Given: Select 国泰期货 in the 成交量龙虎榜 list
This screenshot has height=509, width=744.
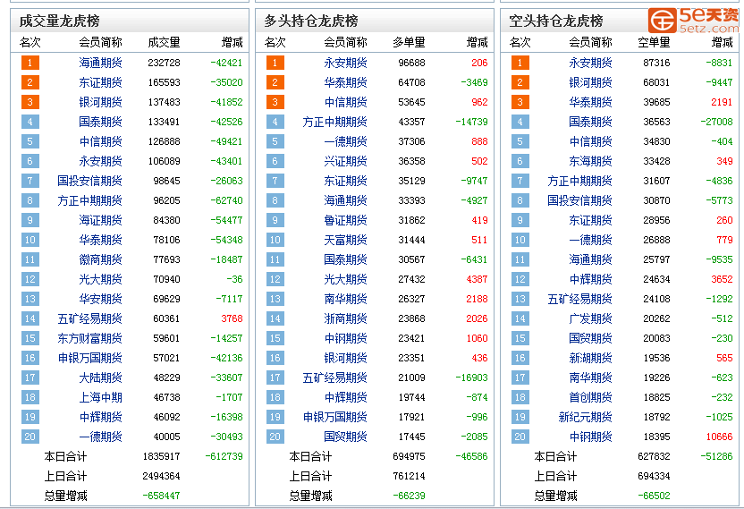Looking at the screenshot, I should click(100, 122).
